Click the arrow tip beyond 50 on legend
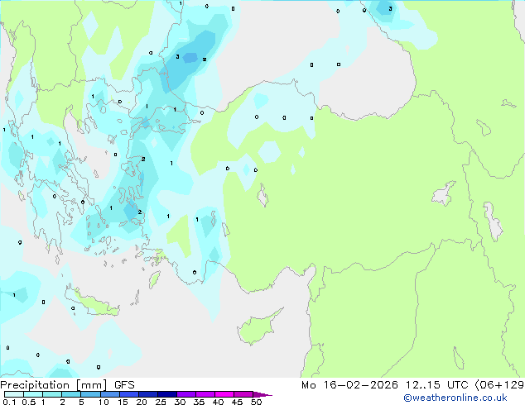 [262, 394]
